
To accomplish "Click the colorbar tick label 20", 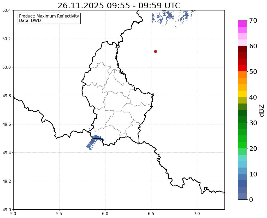I will tap(253, 148).
